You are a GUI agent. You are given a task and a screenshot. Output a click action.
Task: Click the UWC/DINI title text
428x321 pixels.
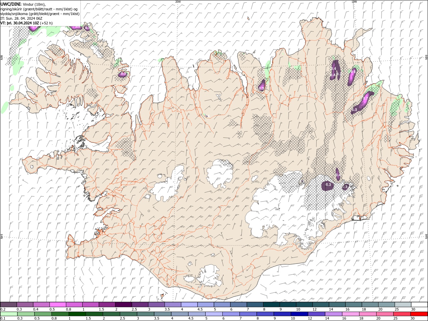point(11,4)
